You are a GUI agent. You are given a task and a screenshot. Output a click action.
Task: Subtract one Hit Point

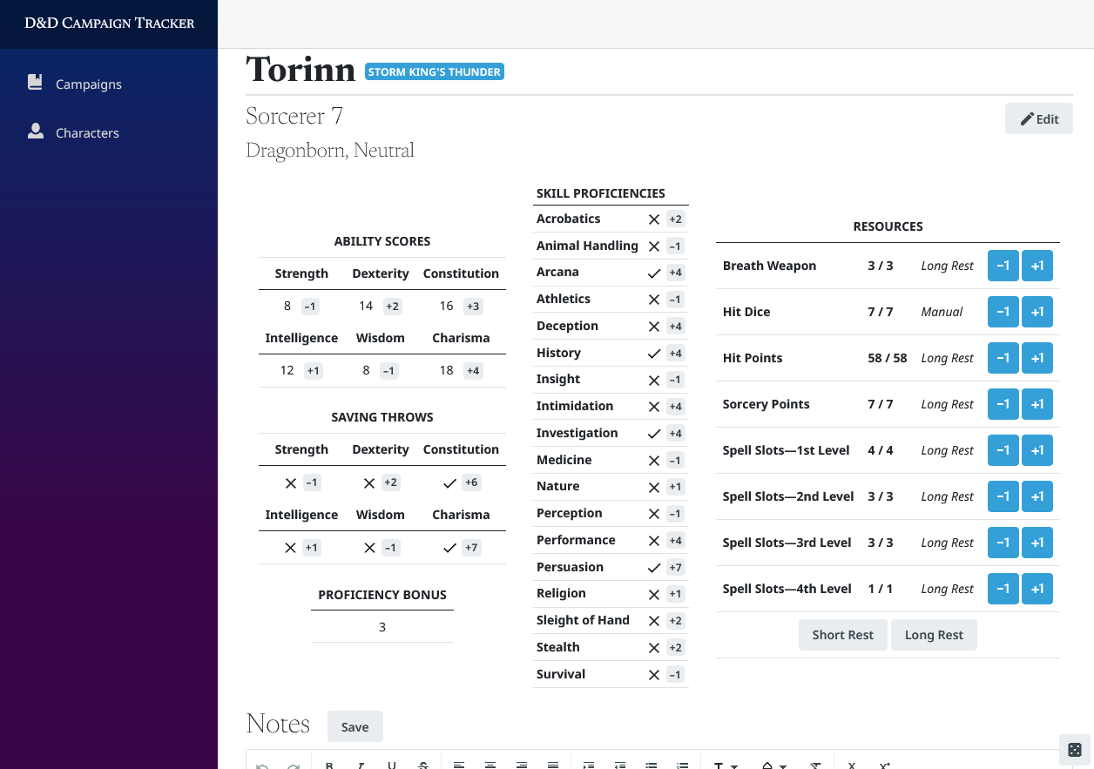(x=1003, y=358)
